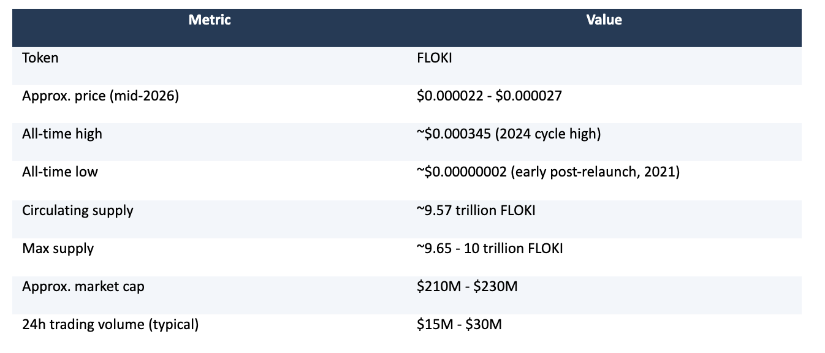Select the Value column header
This screenshot has width=825, height=353.
pyautogui.click(x=604, y=20)
